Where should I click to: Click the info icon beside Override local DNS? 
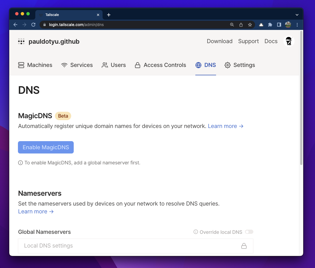tap(196, 232)
